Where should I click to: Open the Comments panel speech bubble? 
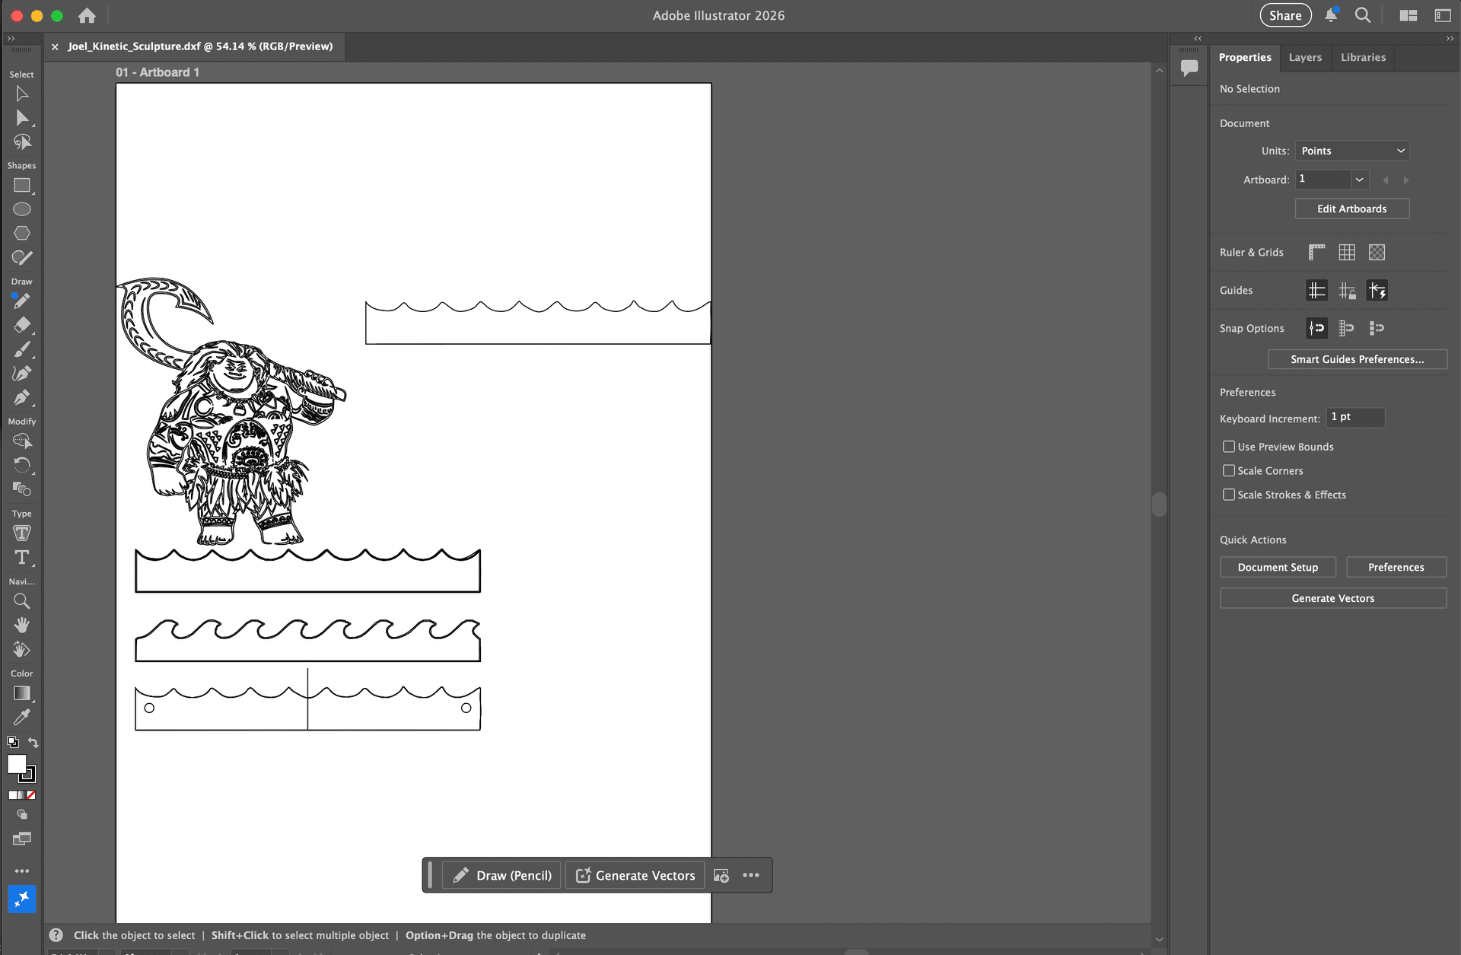point(1189,68)
